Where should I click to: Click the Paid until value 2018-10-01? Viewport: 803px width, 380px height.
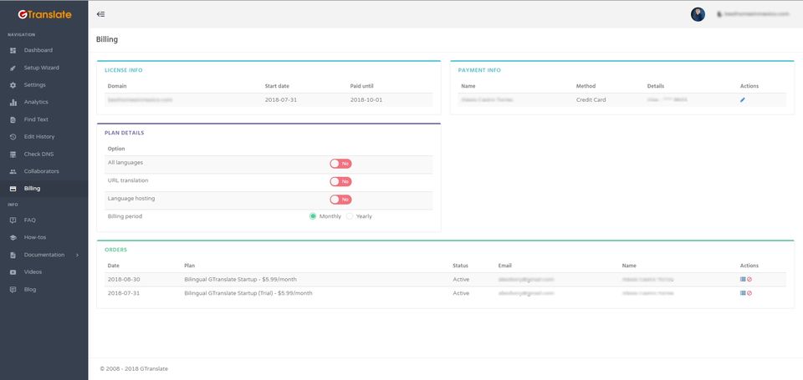pos(366,99)
